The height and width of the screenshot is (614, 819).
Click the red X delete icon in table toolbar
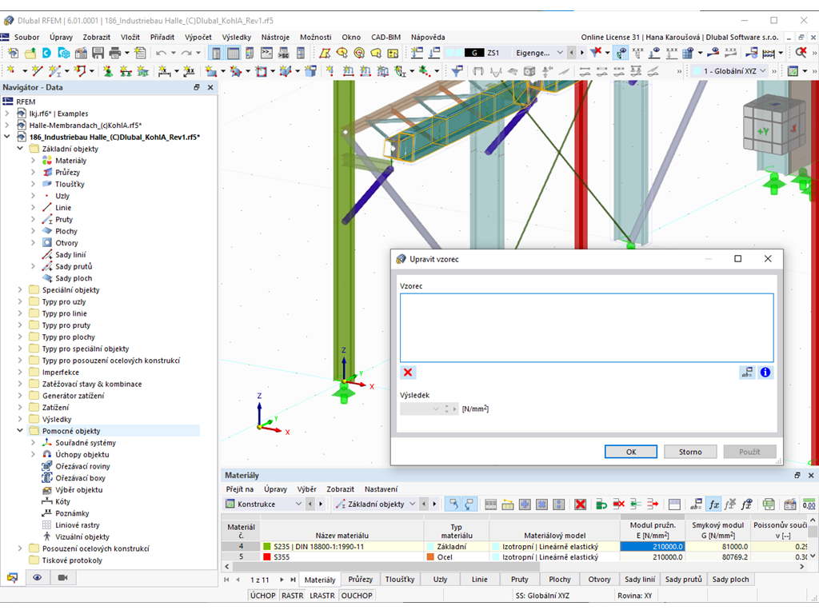coord(580,504)
